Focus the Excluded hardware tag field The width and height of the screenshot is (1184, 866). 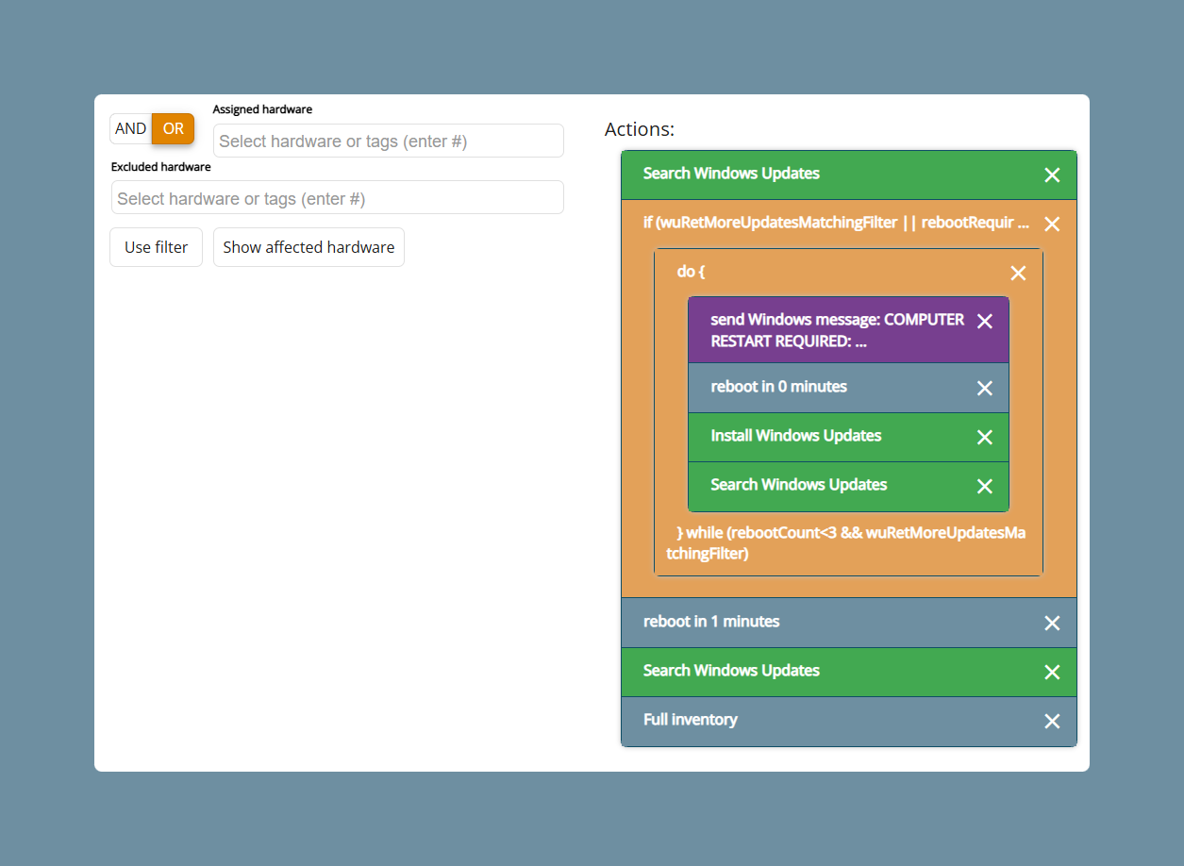[338, 198]
